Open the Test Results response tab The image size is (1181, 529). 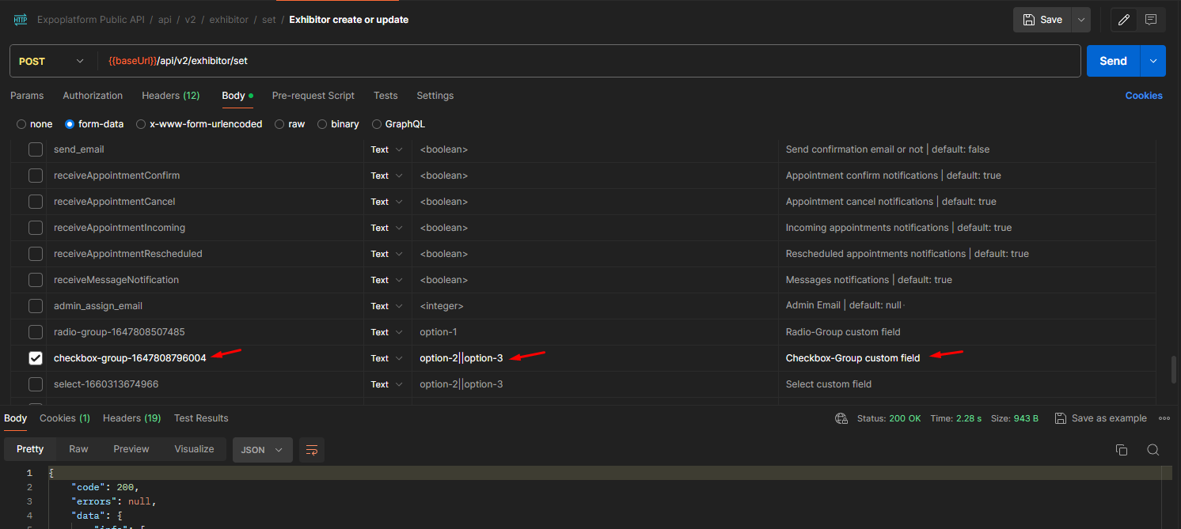pyautogui.click(x=201, y=418)
